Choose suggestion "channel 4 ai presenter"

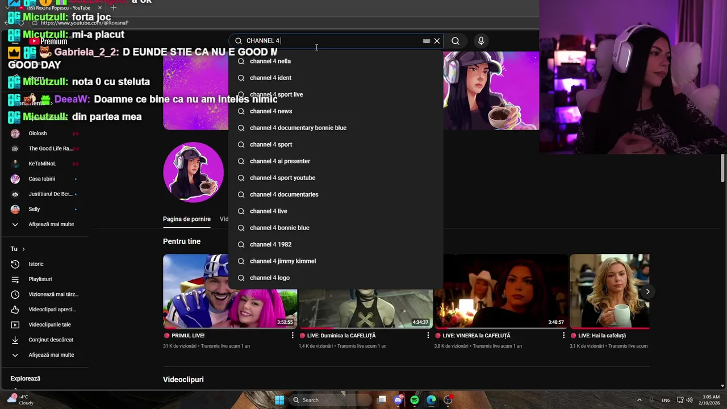point(335,161)
